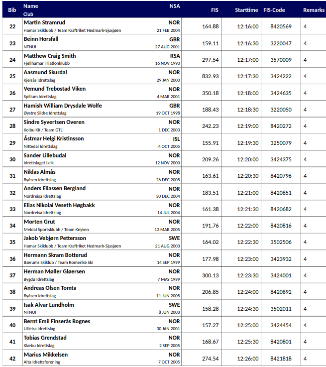Click bib number 35
This screenshot has height=367, width=326.
[12, 242]
